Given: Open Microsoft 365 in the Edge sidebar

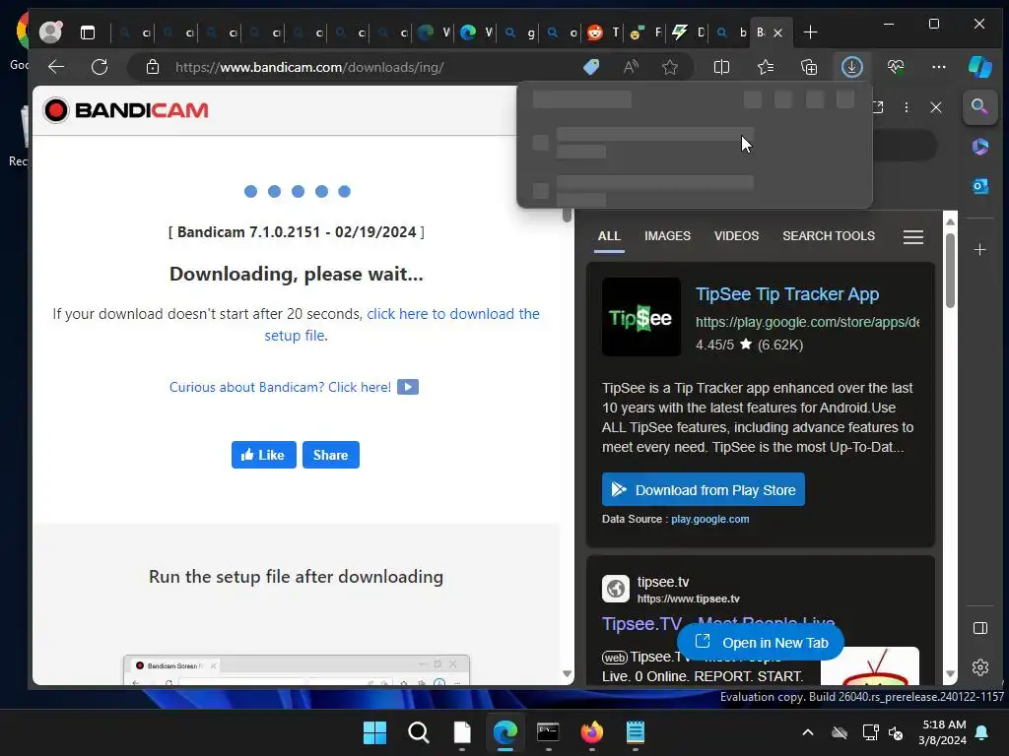Looking at the screenshot, I should click(980, 147).
